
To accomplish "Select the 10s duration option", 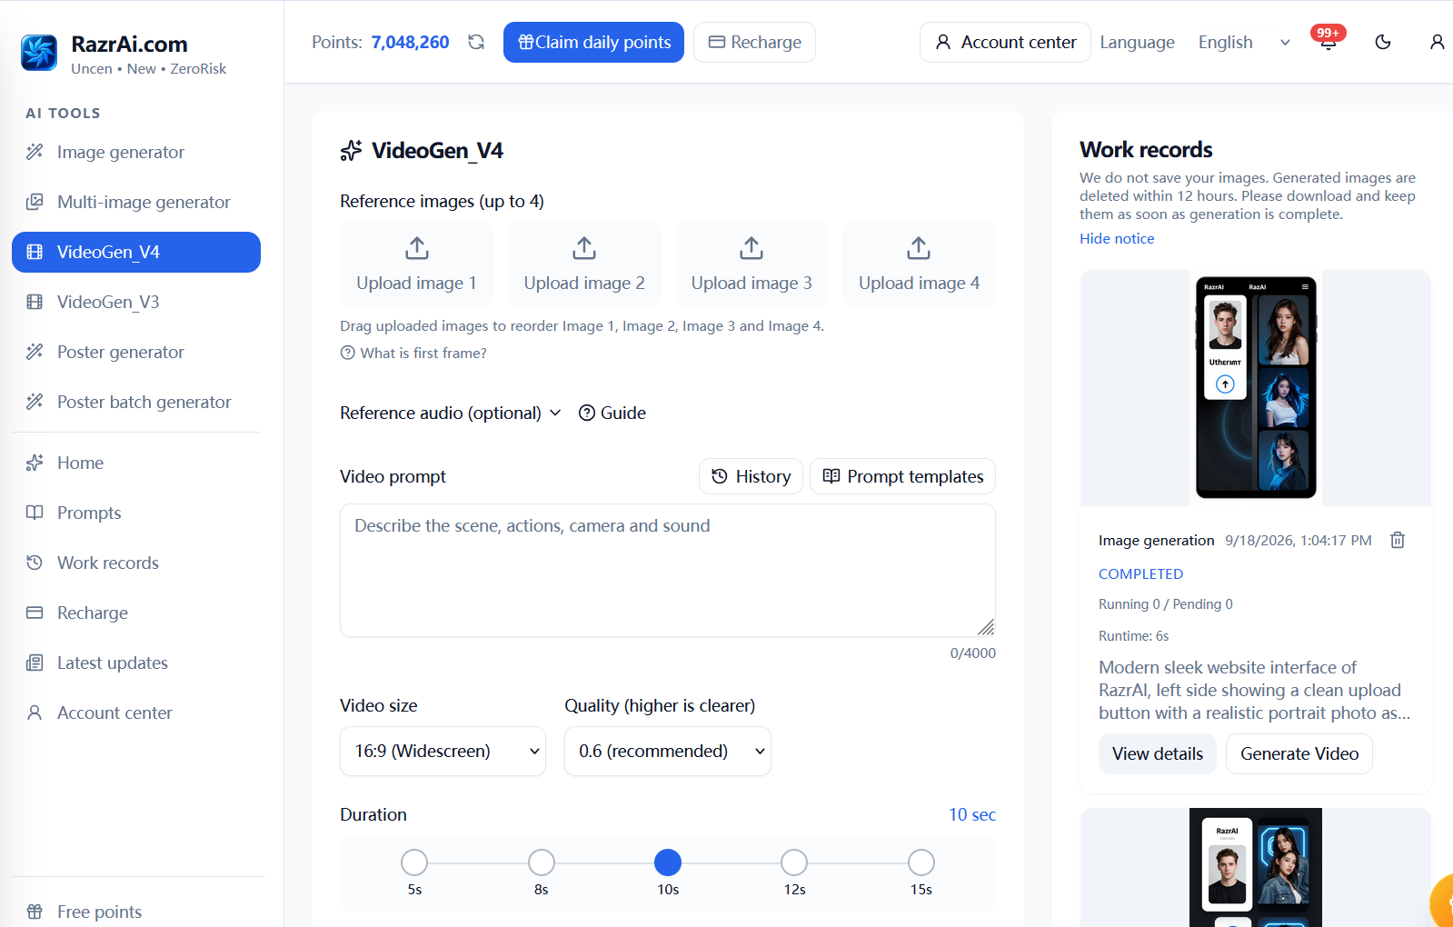I will pos(668,862).
